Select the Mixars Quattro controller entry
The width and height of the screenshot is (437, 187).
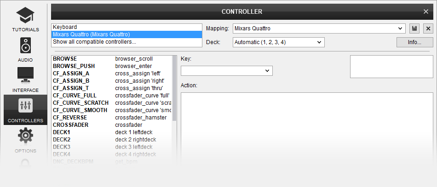[x=126, y=34]
